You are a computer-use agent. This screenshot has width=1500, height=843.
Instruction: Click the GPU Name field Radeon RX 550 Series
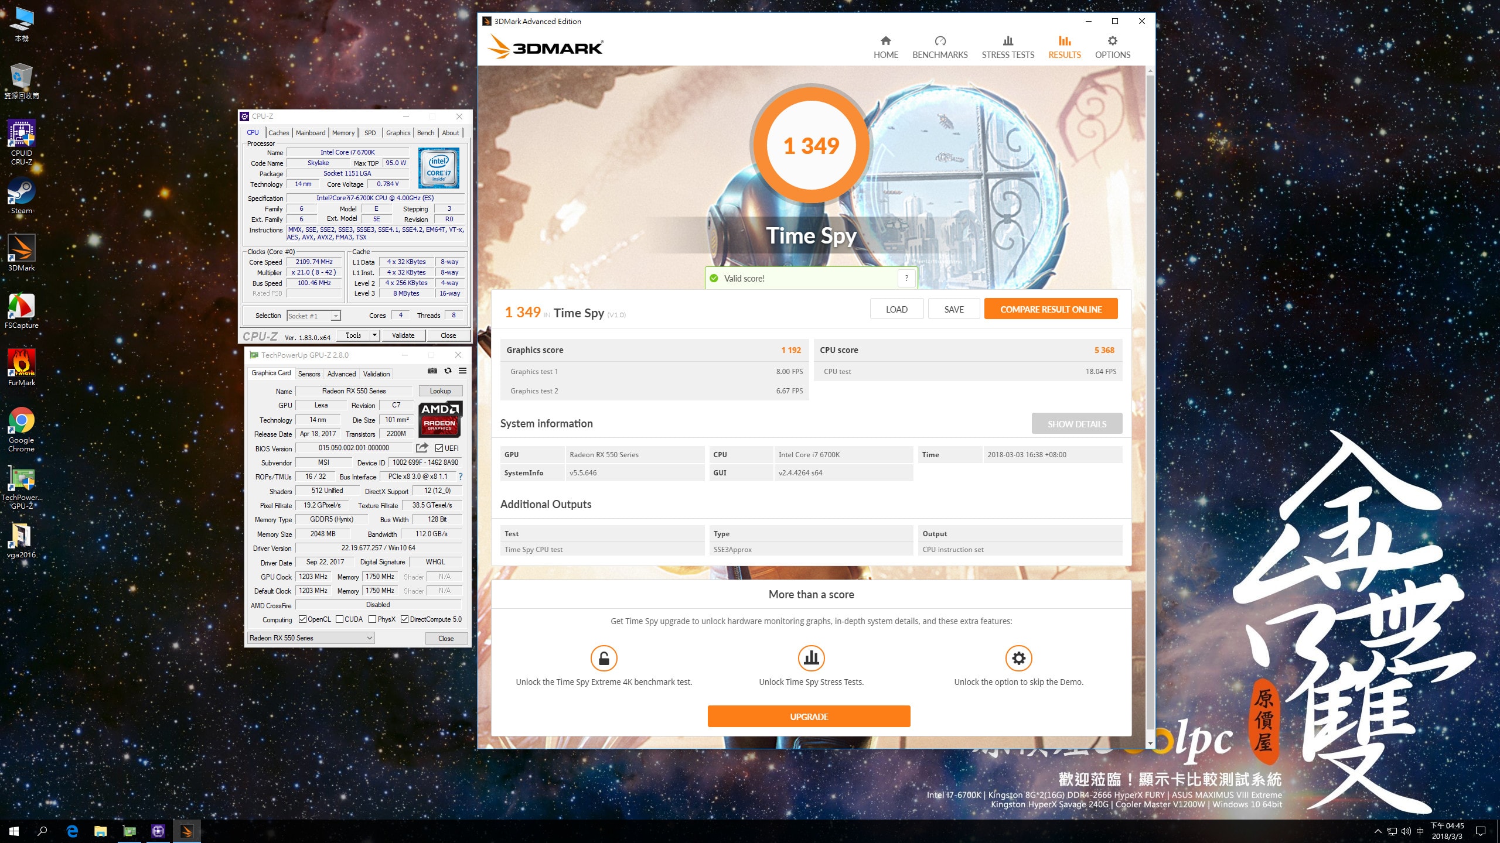point(353,391)
